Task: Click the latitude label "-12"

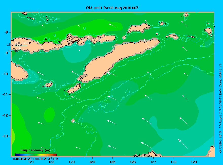Action: tap(5, 115)
